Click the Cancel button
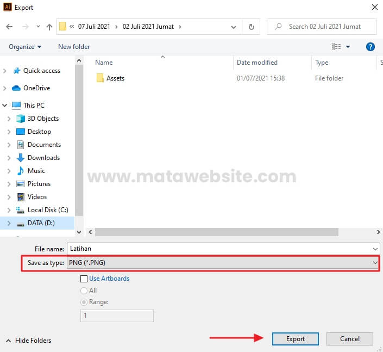Image resolution: width=383 pixels, height=352 pixels. click(x=350, y=338)
